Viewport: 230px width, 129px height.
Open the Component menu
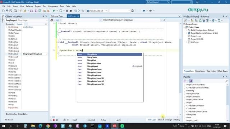click(53, 6)
